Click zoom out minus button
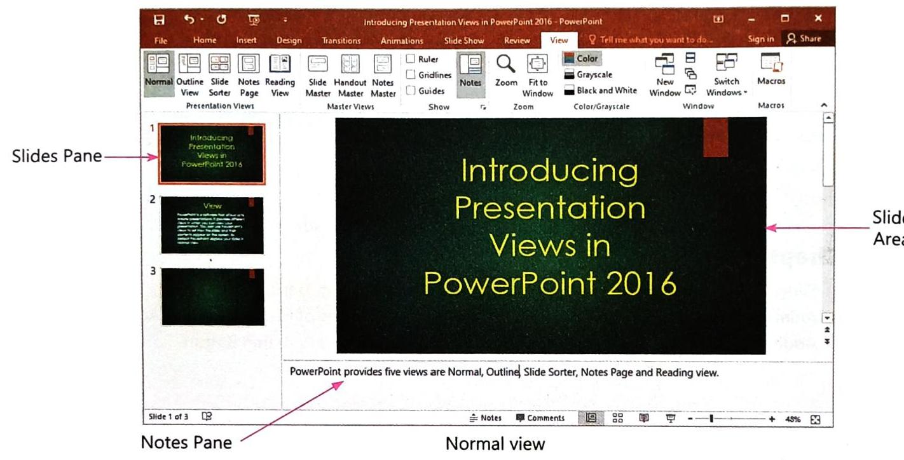 tap(690, 419)
